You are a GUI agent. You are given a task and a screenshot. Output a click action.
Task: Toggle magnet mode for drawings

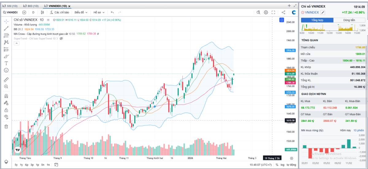coord(6,96)
